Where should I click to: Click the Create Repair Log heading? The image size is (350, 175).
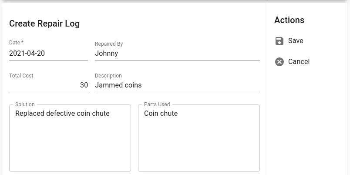coord(44,24)
